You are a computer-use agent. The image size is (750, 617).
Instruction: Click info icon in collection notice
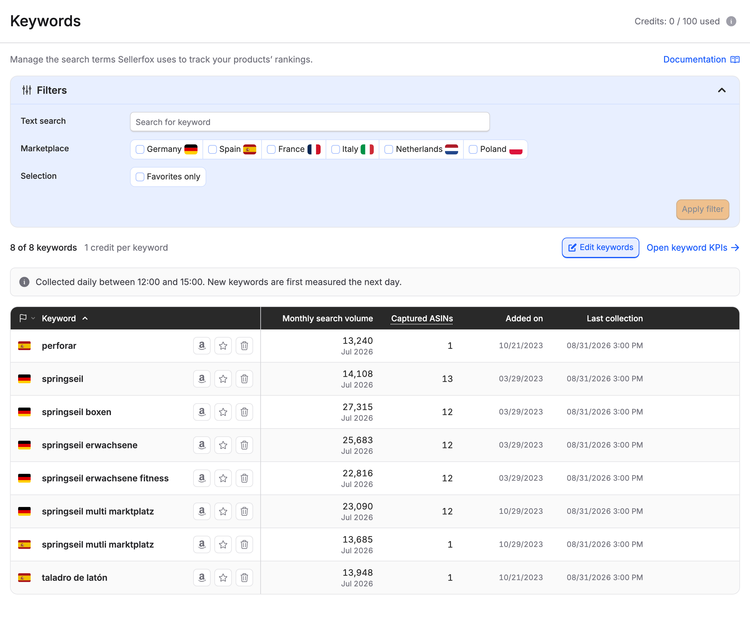tap(24, 282)
